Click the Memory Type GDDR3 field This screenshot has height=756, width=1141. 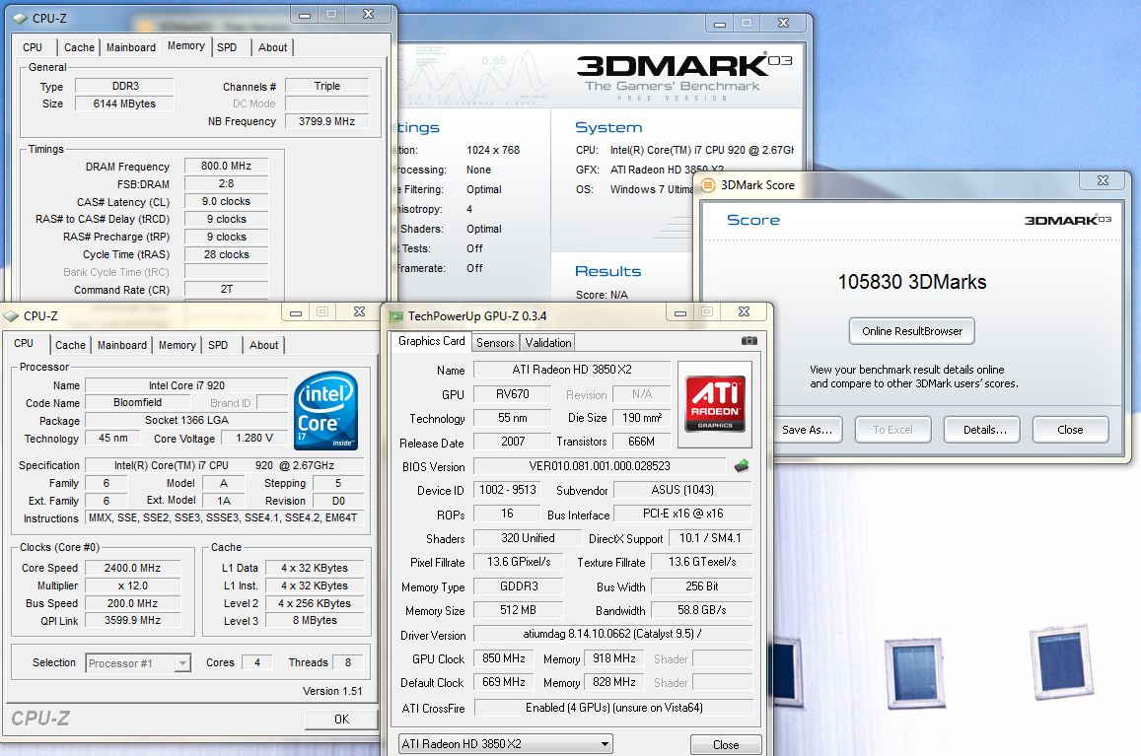pyautogui.click(x=518, y=585)
